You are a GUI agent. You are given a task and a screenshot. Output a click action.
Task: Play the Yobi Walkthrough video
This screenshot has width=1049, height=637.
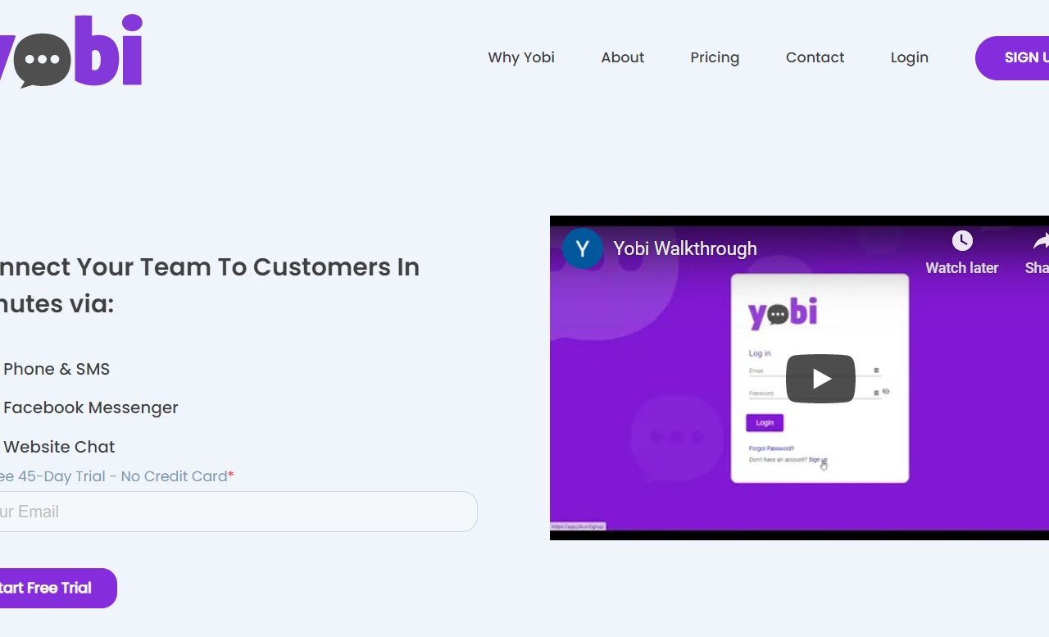coord(820,379)
